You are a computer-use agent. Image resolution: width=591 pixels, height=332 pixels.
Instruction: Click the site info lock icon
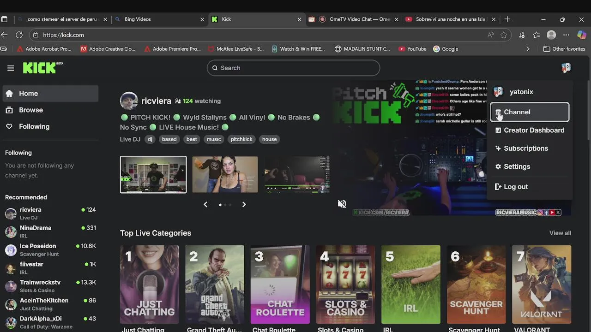pos(36,35)
